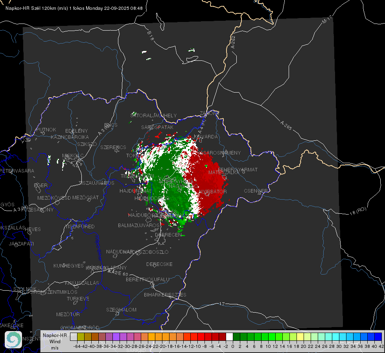Image resolution: width=385 pixels, height=353 pixels.
Task: Click the SÁTORALJAÚJHELY city label
Action: (x=153, y=115)
